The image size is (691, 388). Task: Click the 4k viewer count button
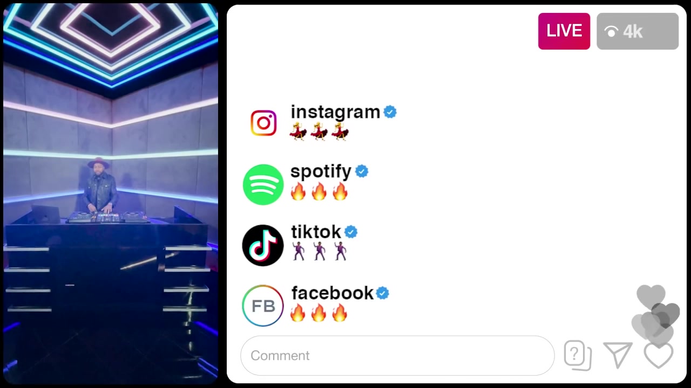pyautogui.click(x=638, y=31)
